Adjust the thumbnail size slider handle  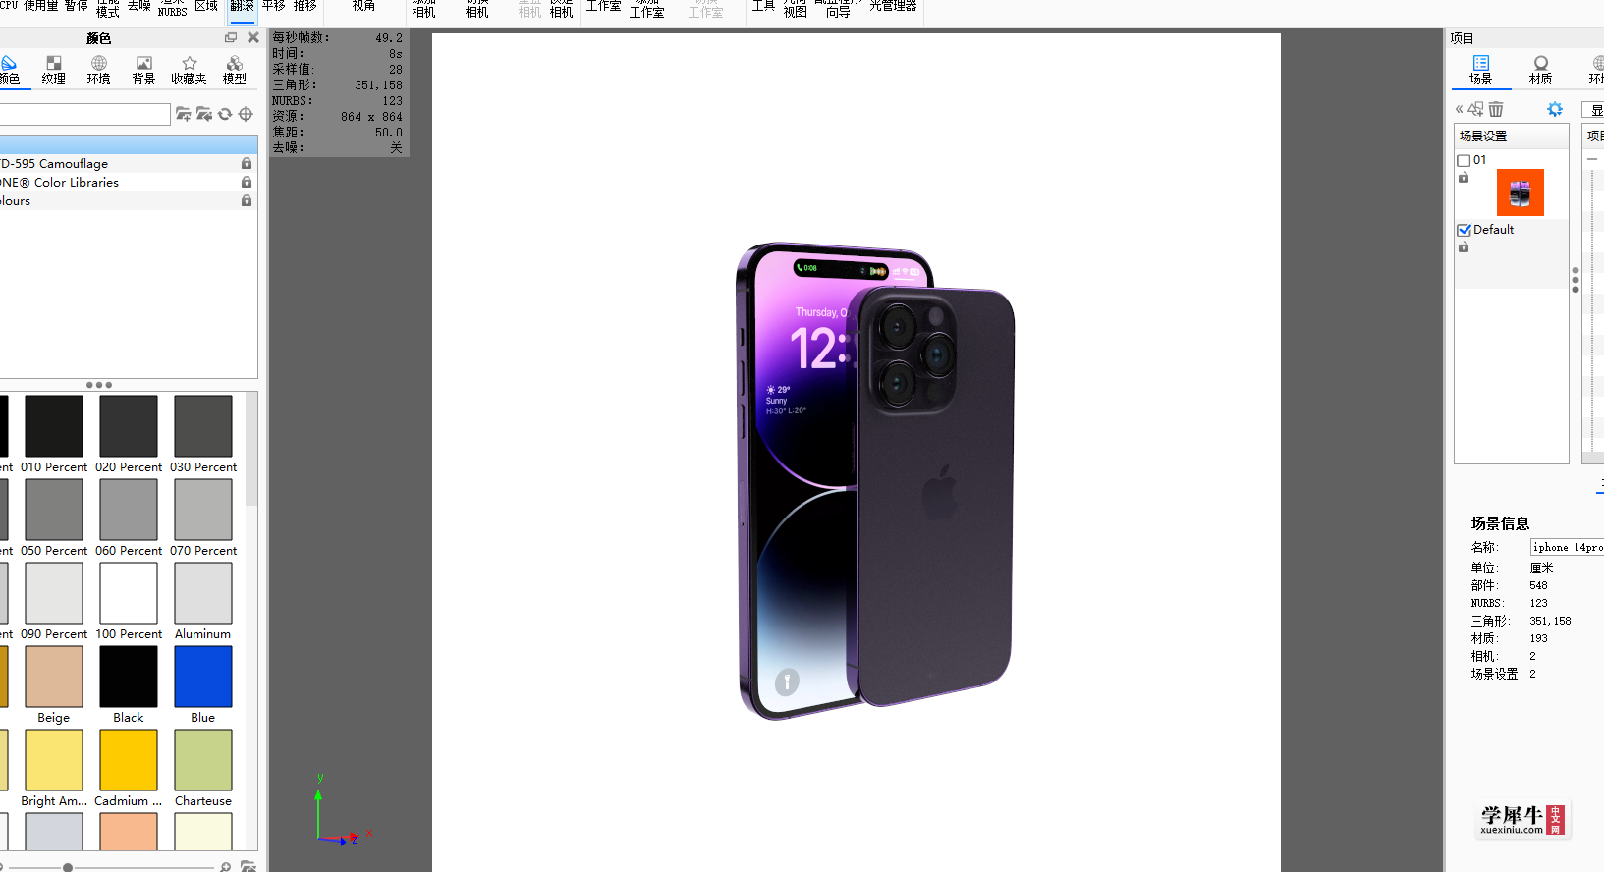point(67,867)
